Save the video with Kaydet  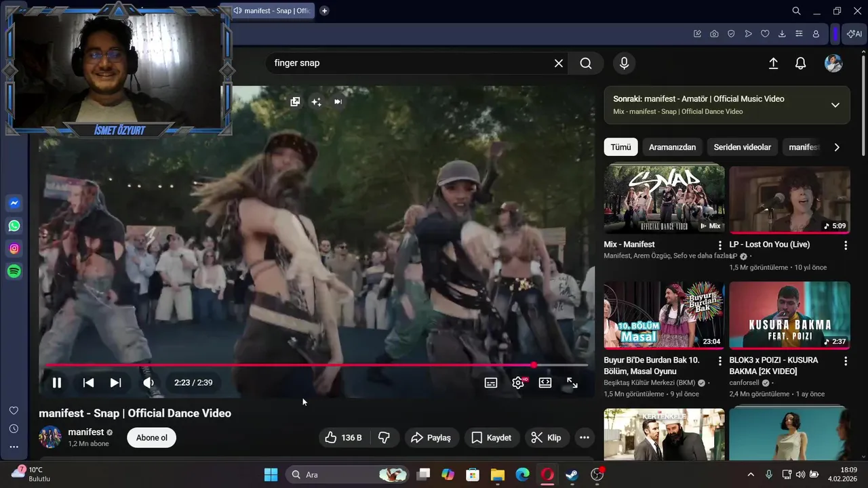pos(492,438)
